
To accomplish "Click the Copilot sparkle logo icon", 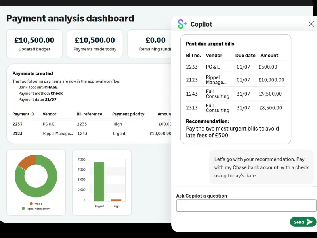I will tap(182, 24).
